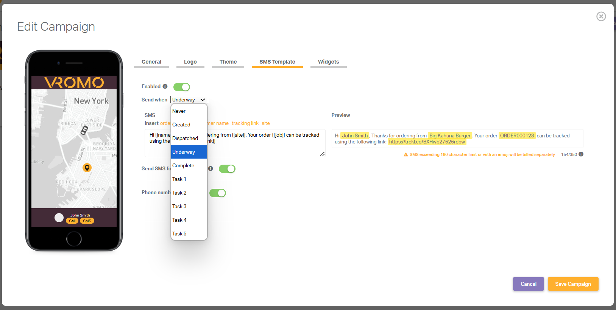Insert the site placeholder
Viewport: 616px width, 310px height.
(x=266, y=123)
